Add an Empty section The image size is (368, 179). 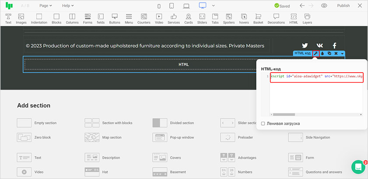tap(37, 123)
